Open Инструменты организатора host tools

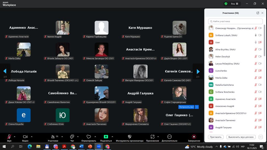click(130, 137)
